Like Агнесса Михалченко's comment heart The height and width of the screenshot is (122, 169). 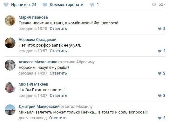click(x=159, y=74)
